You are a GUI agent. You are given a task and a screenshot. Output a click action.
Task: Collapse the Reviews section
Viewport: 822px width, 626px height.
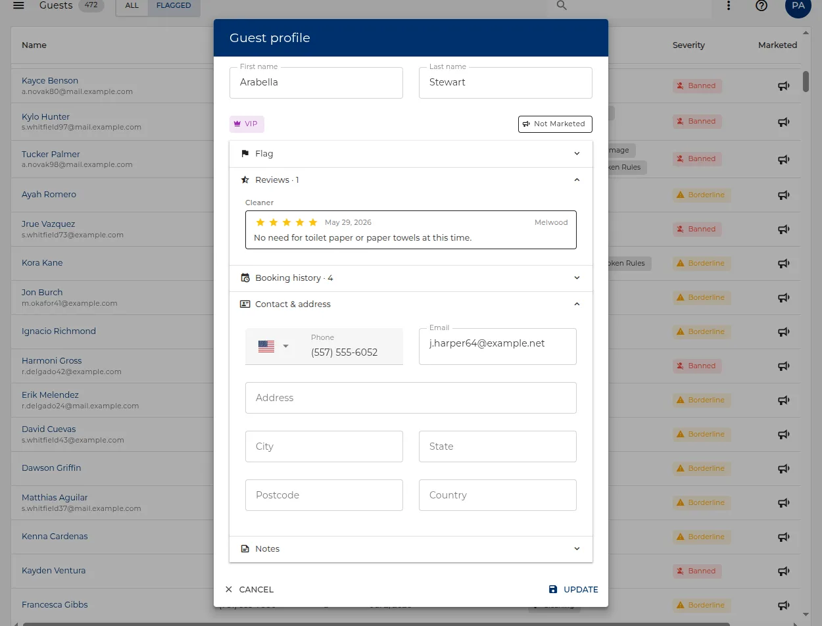coord(411,180)
